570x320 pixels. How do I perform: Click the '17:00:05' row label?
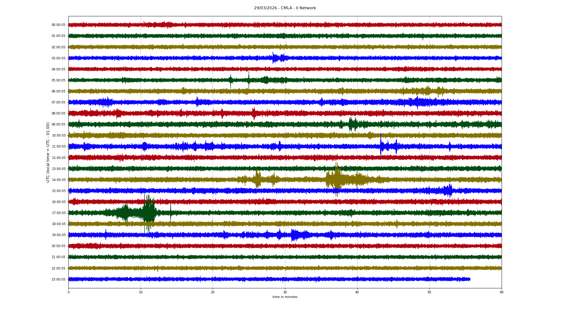coord(58,213)
